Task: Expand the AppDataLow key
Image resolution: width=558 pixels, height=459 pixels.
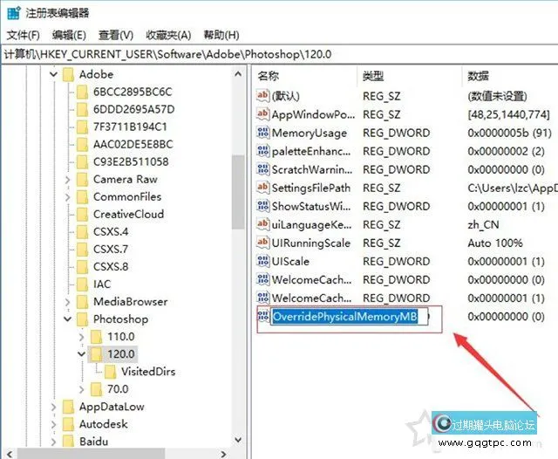Action: point(54,407)
